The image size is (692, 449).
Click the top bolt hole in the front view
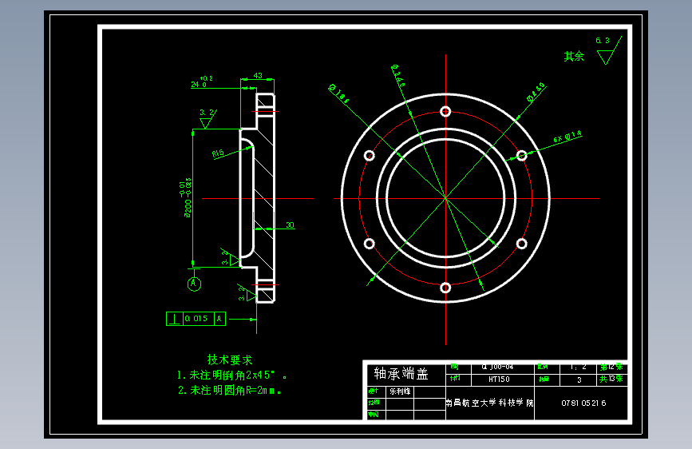click(x=445, y=111)
